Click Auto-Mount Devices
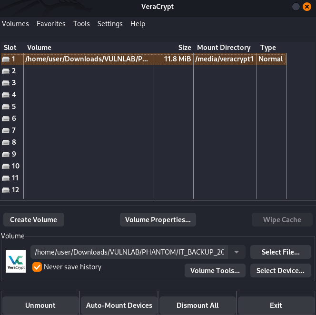 pyautogui.click(x=119, y=305)
